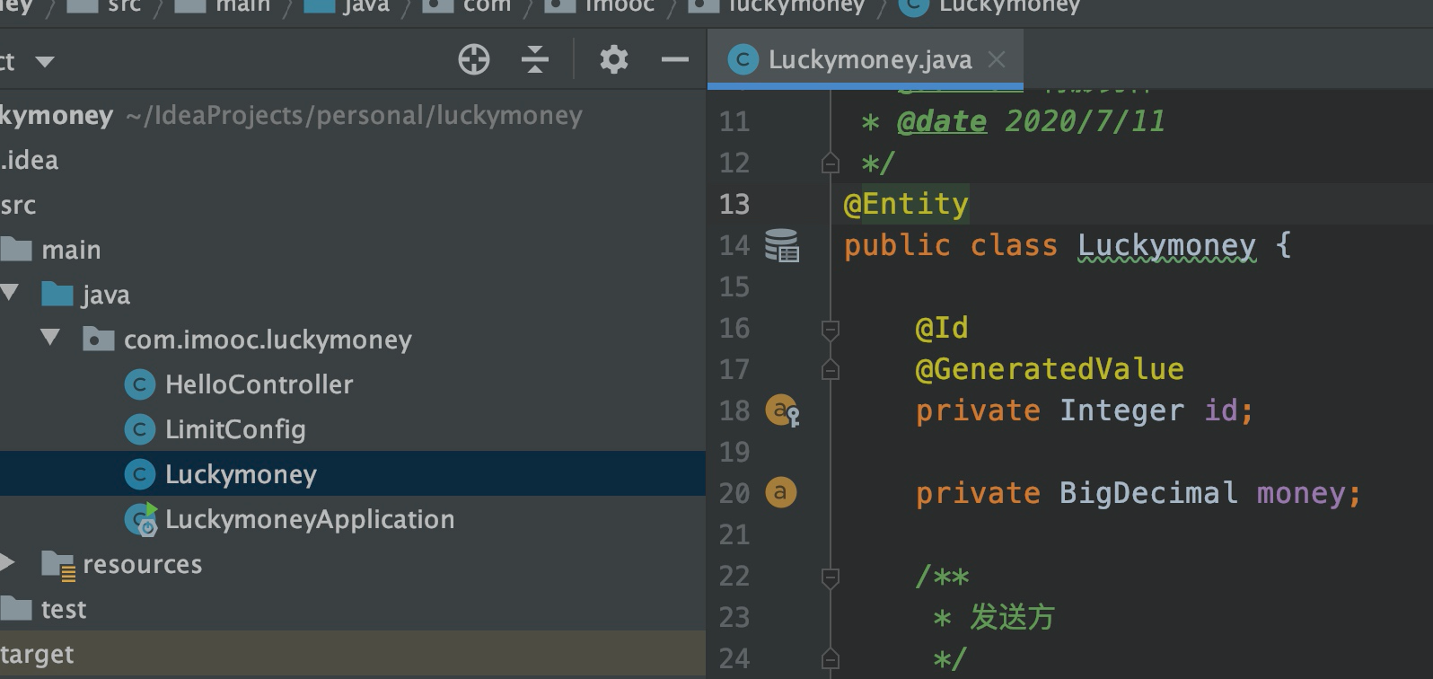Click the Locate/Select Opened File crosshair icon

[x=474, y=60]
